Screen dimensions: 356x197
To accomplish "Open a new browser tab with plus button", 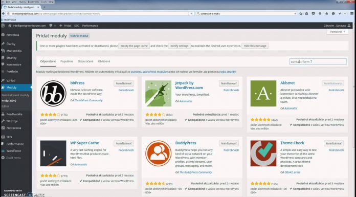I will (44, 7).
